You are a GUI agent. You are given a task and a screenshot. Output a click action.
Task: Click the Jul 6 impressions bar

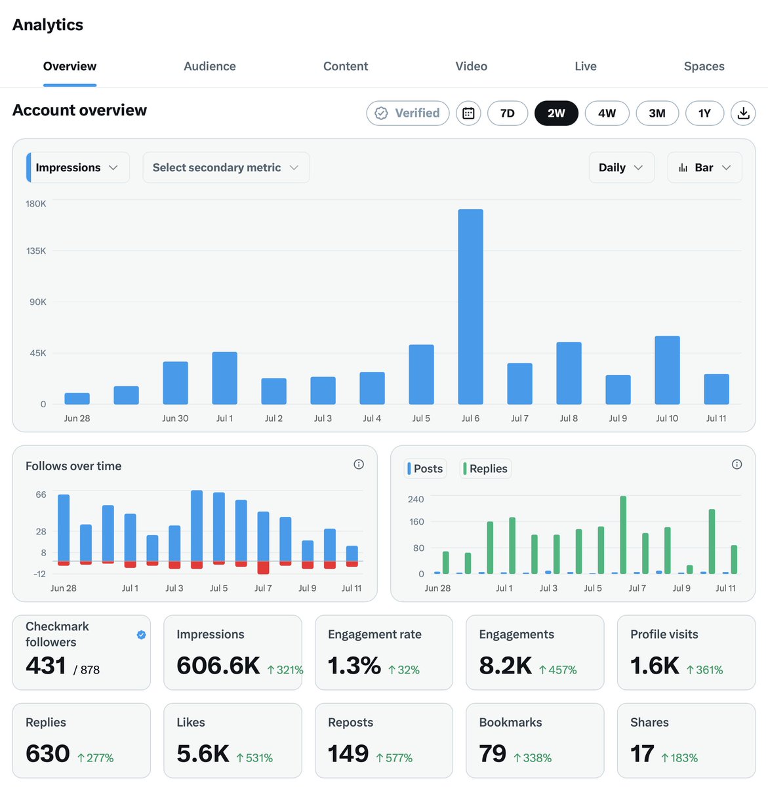point(470,307)
